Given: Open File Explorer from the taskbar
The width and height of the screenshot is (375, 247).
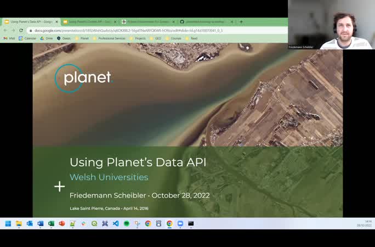Looking at the screenshot, I should 19,223.
